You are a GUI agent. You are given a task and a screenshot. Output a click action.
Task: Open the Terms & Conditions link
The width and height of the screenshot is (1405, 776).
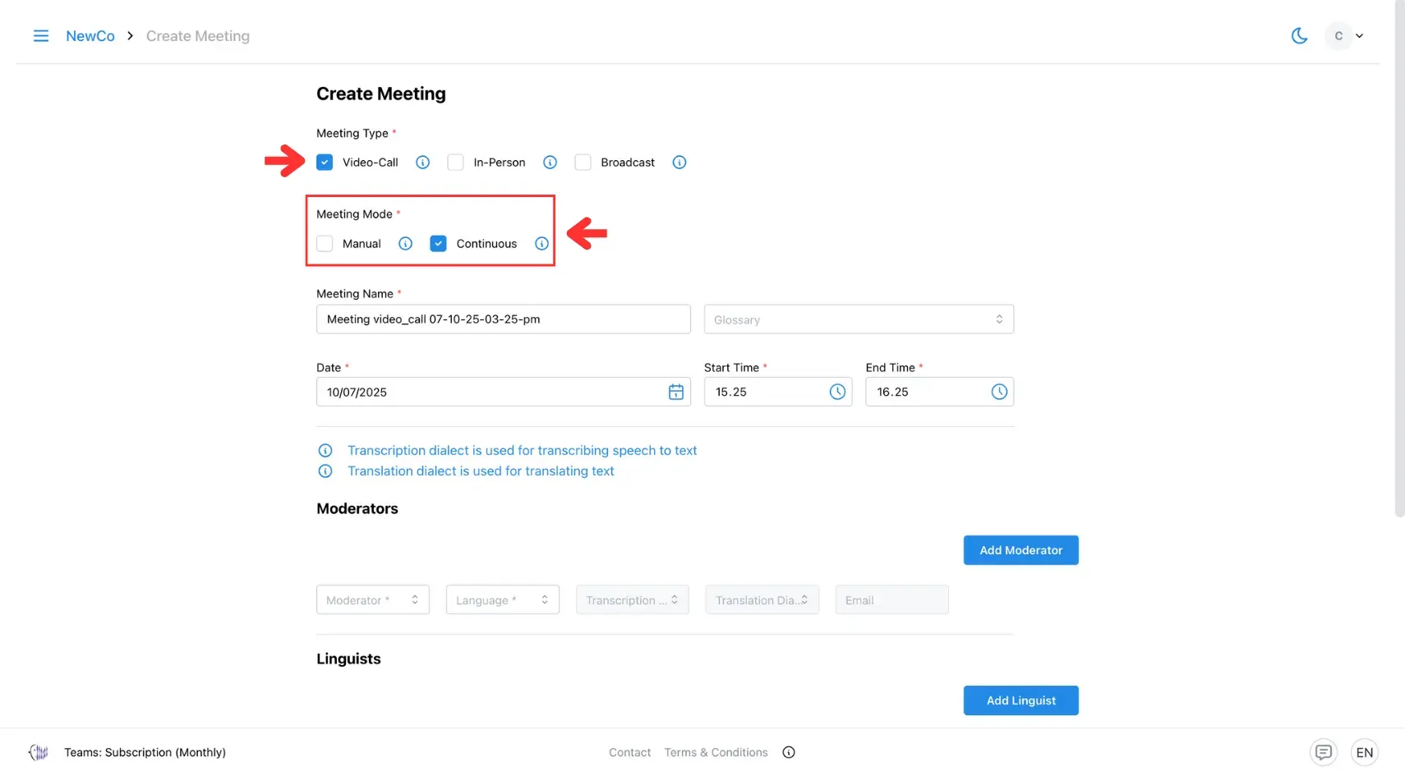click(716, 752)
